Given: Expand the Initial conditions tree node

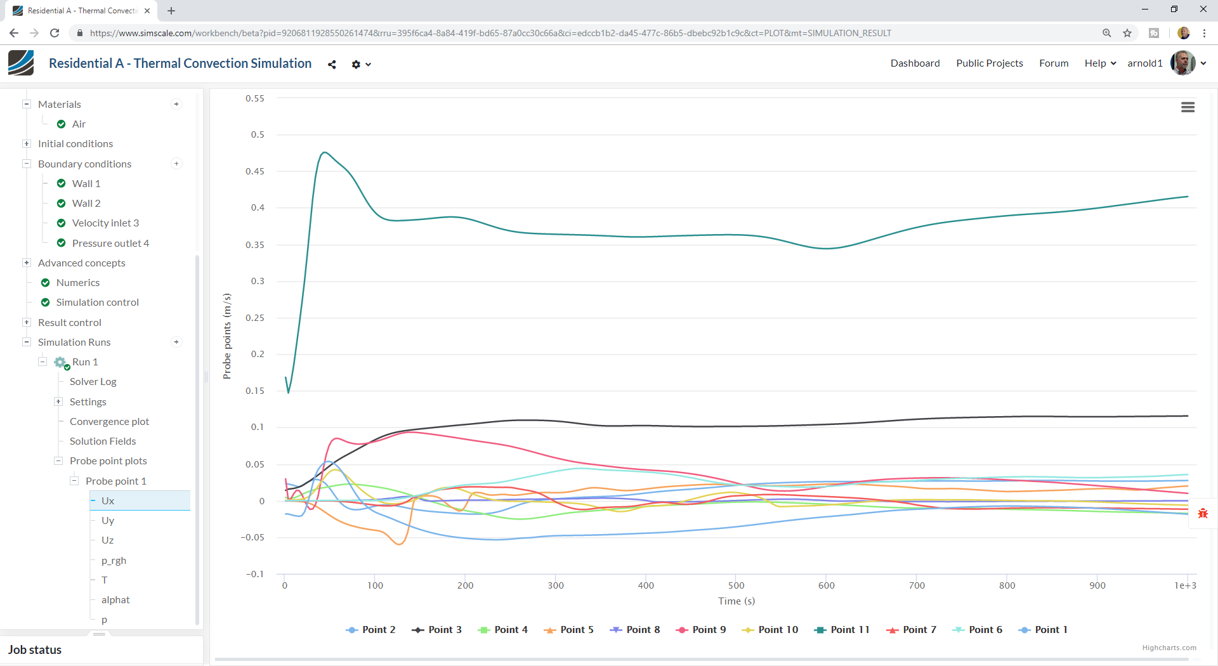Looking at the screenshot, I should pyautogui.click(x=27, y=144).
